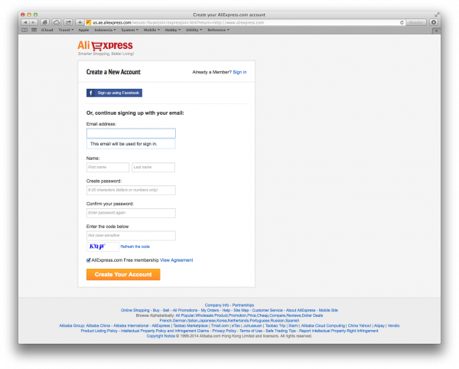Image resolution: width=459 pixels, height=369 pixels.
Task: Click the Facebook logo on signup button
Action: coord(91,93)
